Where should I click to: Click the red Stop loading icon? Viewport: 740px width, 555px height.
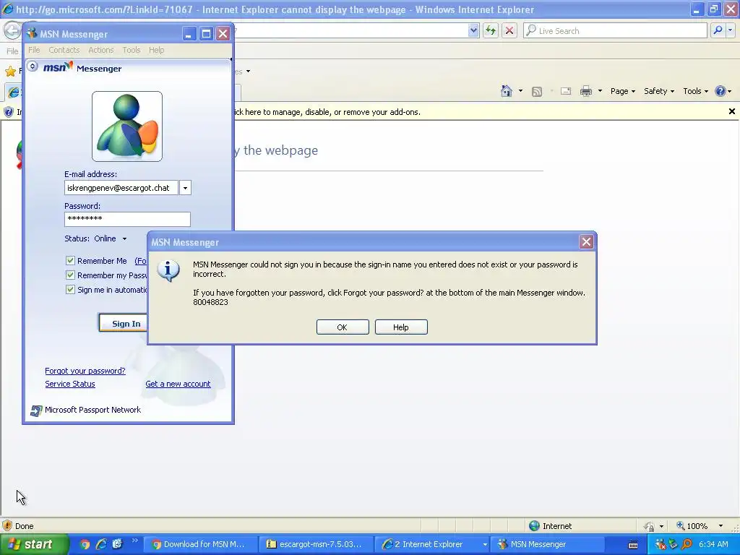pyautogui.click(x=509, y=30)
